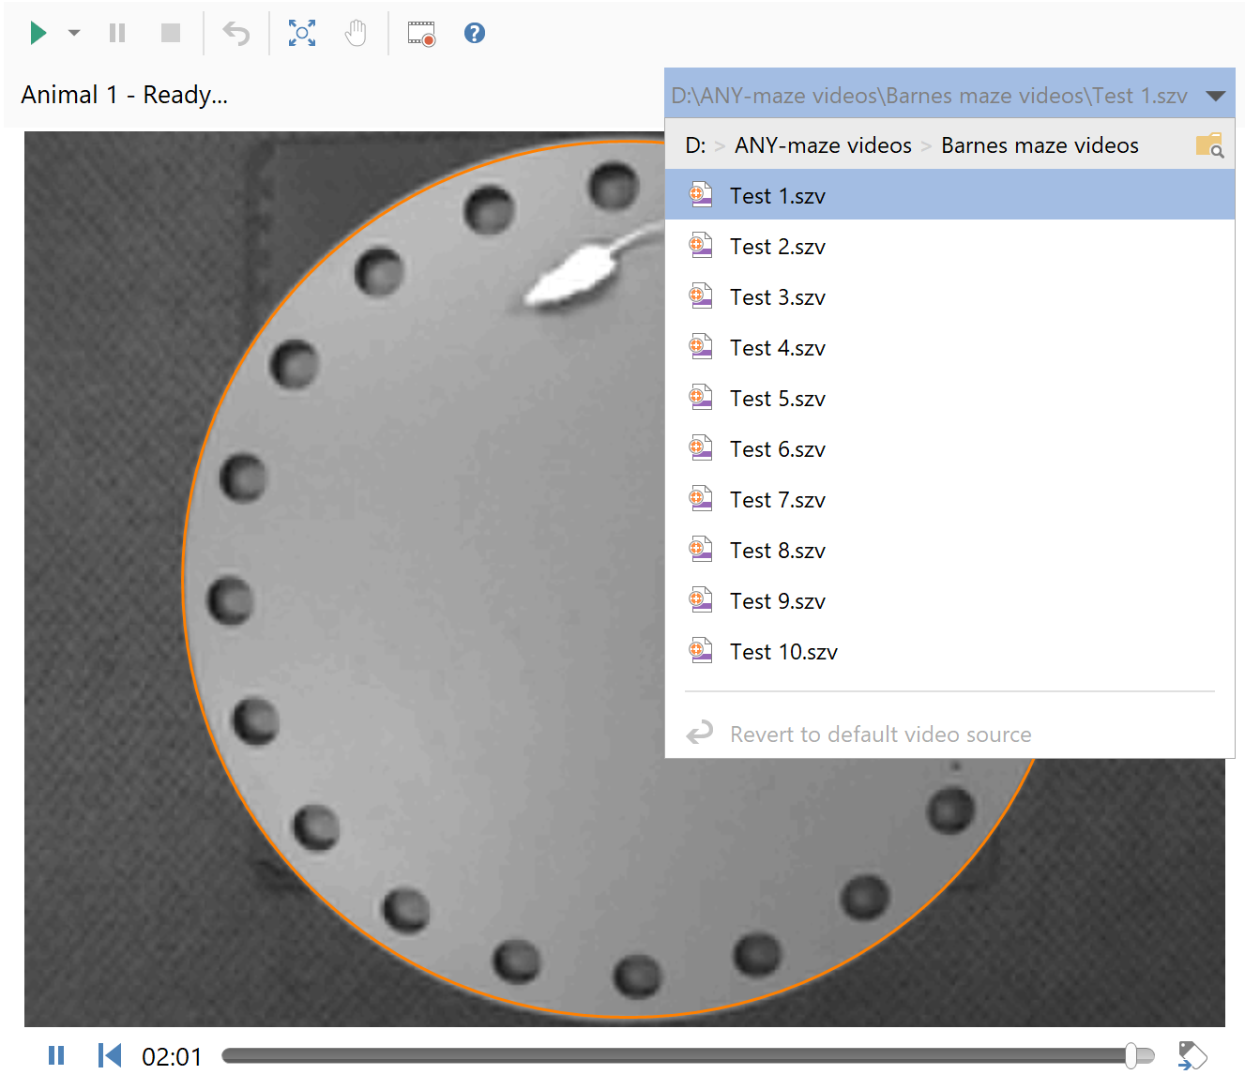Screen dimensions: 1245x1090
Task: Select the full-screen expand icon
Action: pos(301,32)
